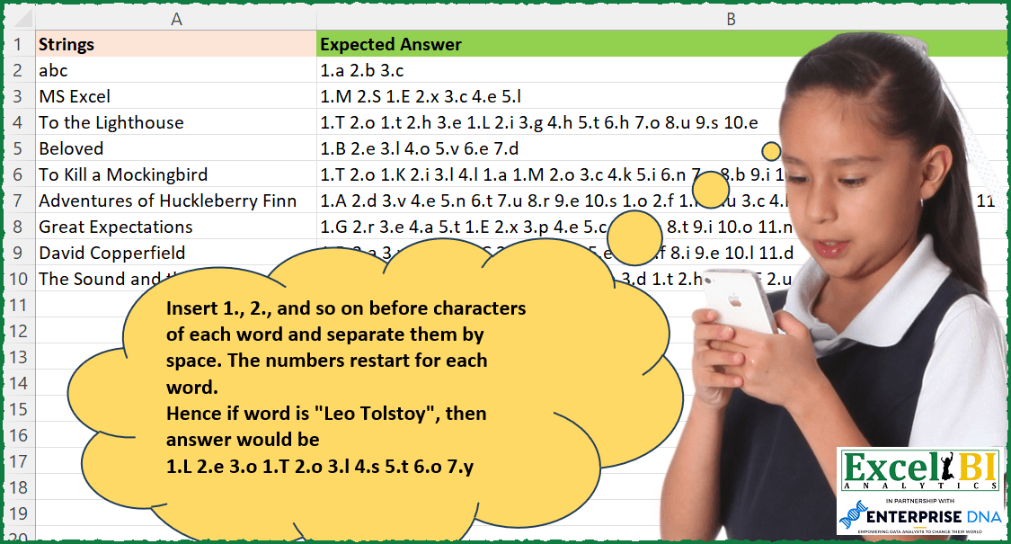Select cell 'Adventures of Huckleberry Finn'

(x=176, y=201)
